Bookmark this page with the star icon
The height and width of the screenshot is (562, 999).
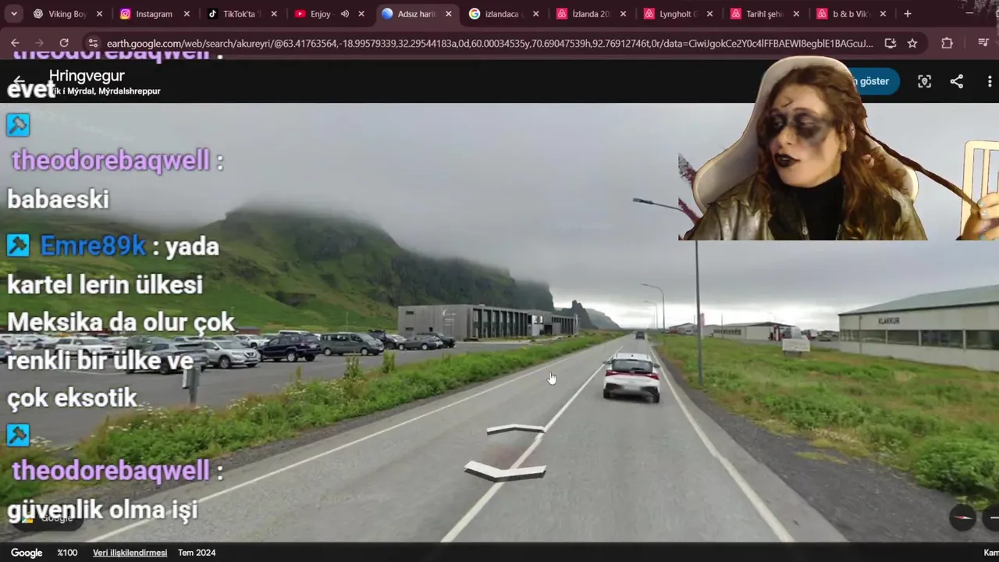coord(912,44)
